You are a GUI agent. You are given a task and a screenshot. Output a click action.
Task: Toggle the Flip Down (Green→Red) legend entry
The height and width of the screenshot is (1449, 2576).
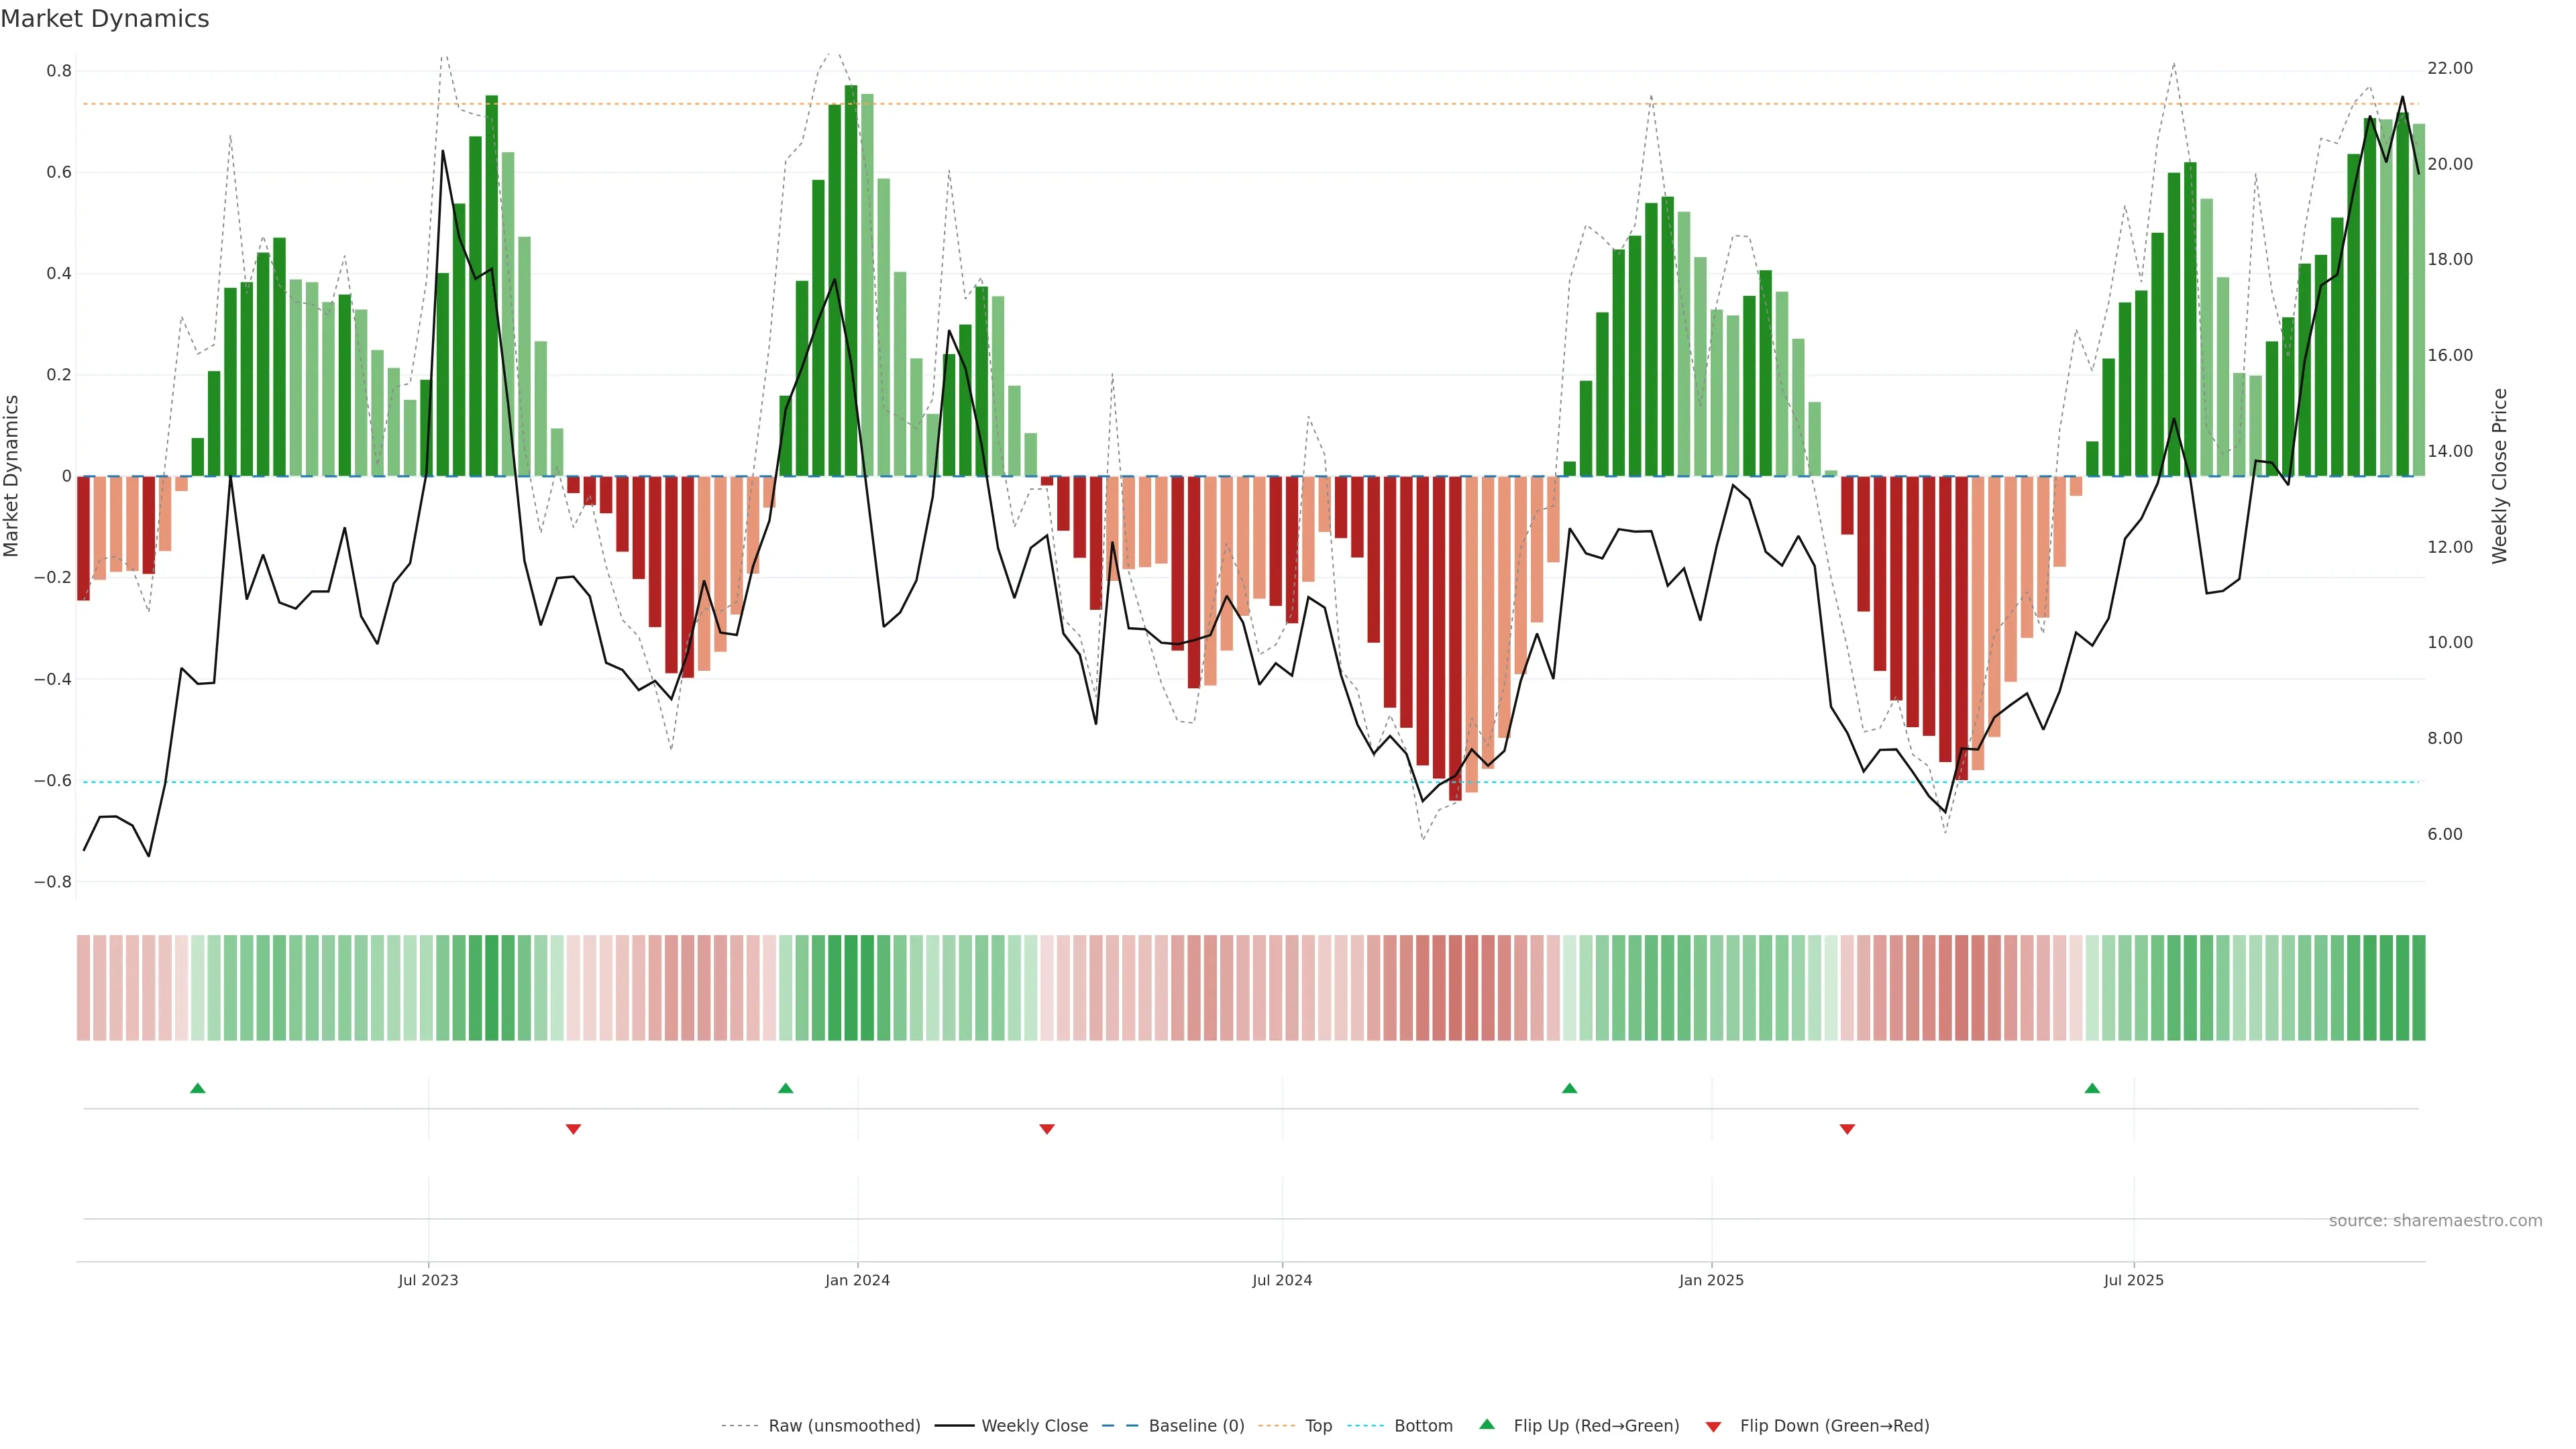(1834, 1426)
